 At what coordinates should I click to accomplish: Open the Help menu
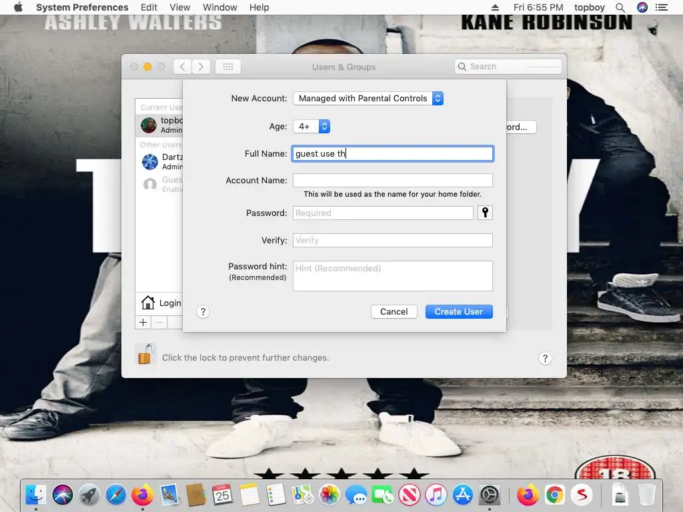(x=259, y=7)
